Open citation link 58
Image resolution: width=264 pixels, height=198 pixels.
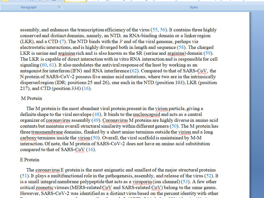click(181, 47)
